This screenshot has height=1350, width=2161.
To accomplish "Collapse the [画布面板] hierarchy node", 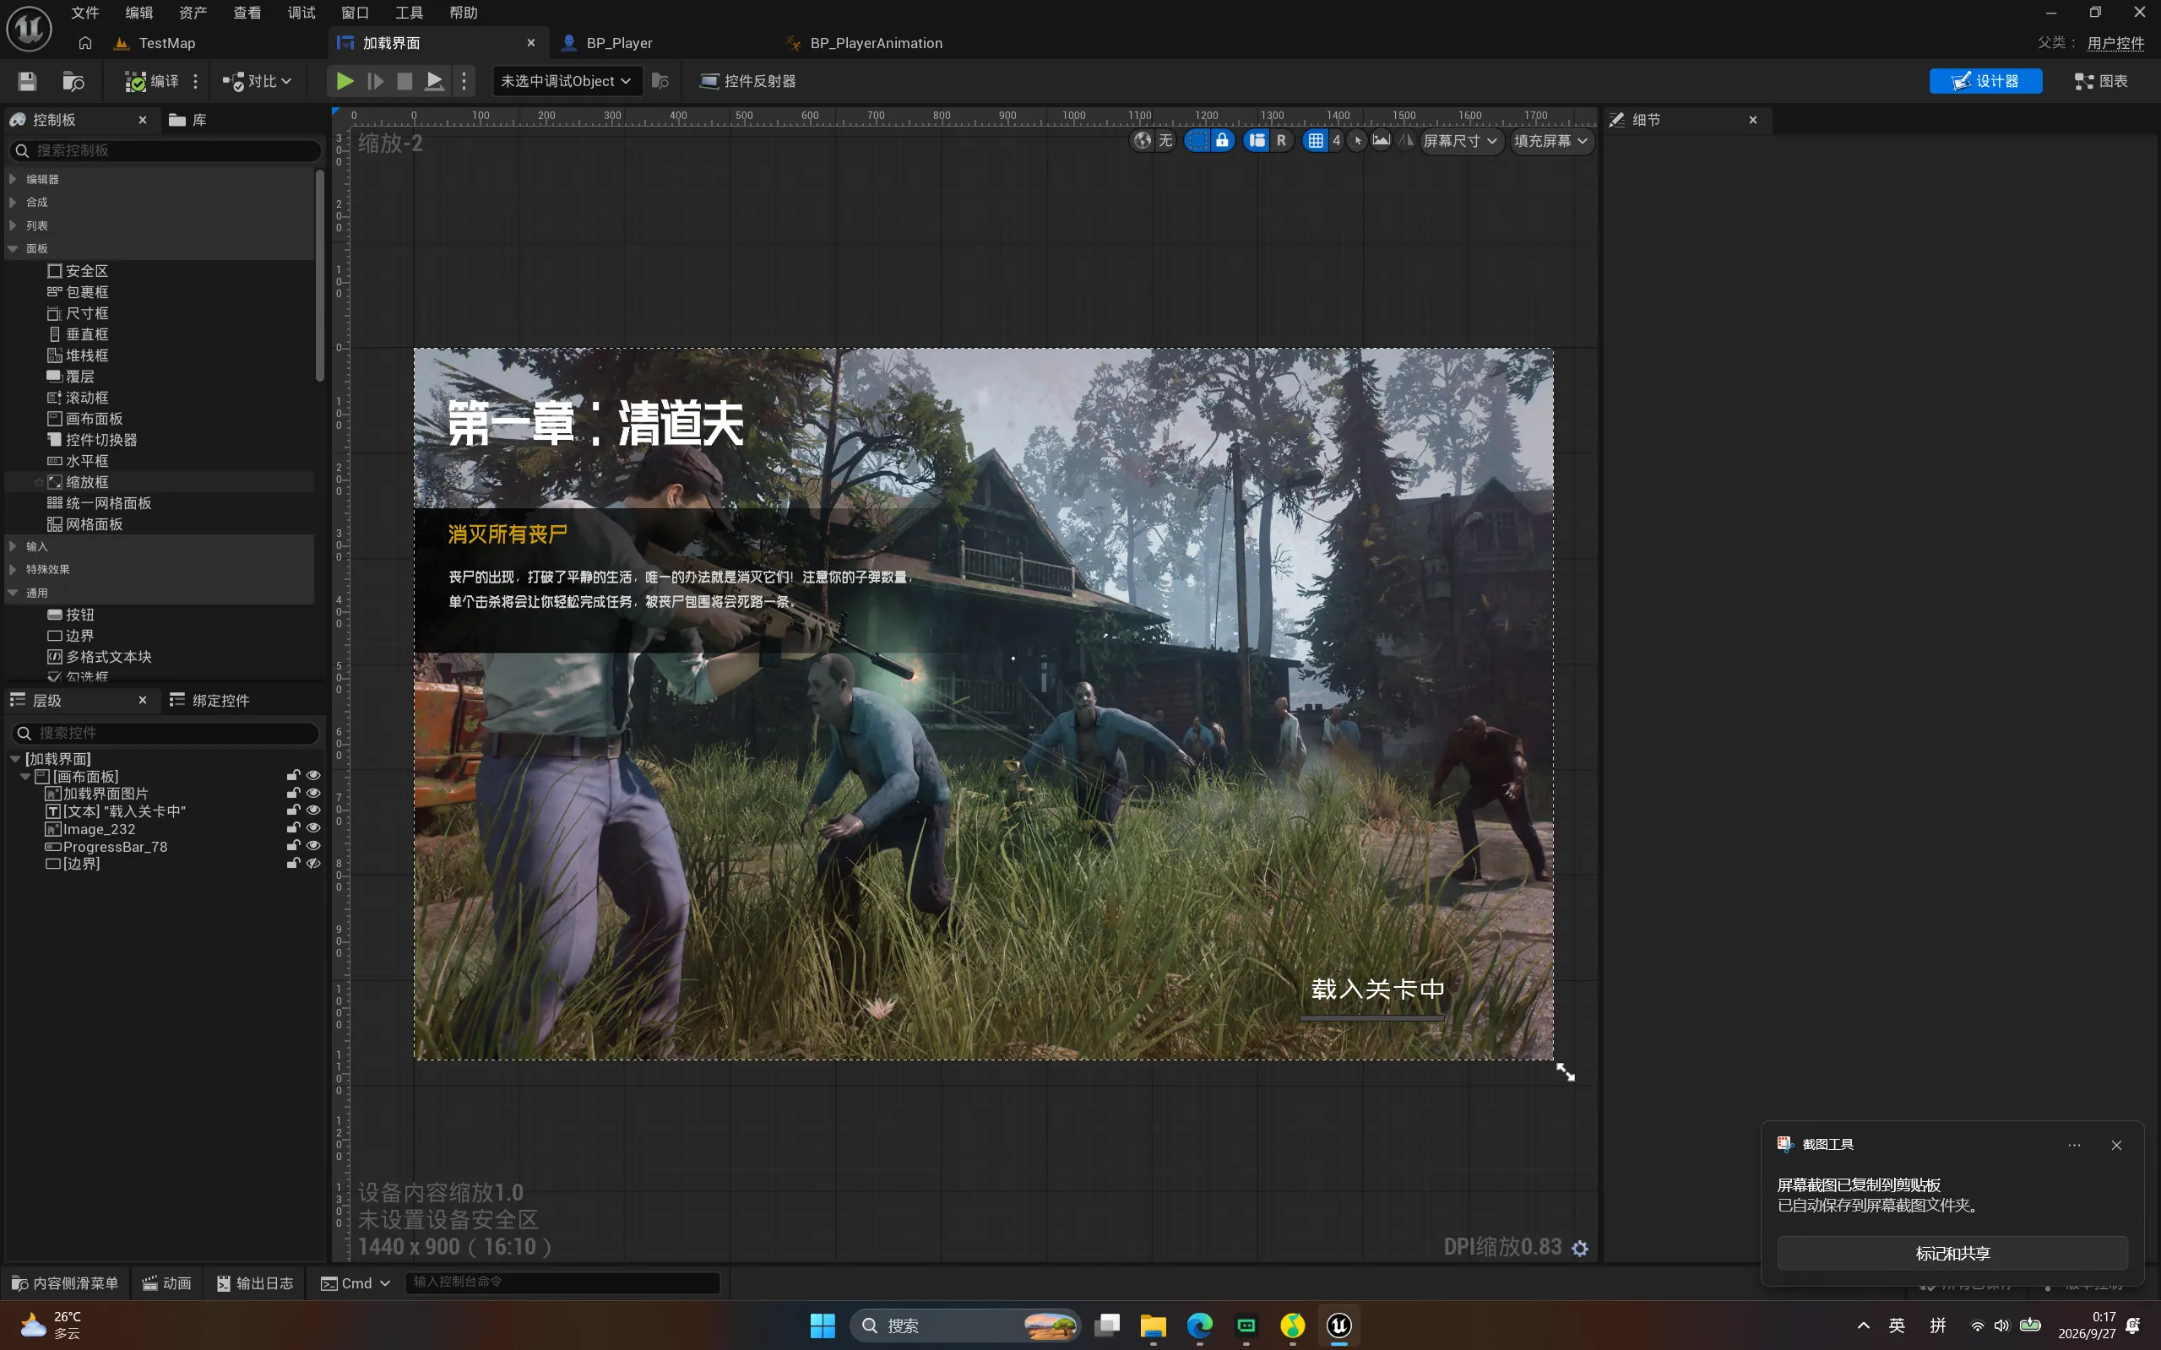I will pos(26,777).
